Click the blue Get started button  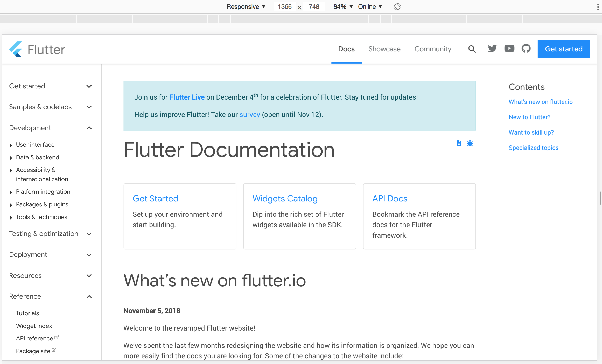click(564, 49)
